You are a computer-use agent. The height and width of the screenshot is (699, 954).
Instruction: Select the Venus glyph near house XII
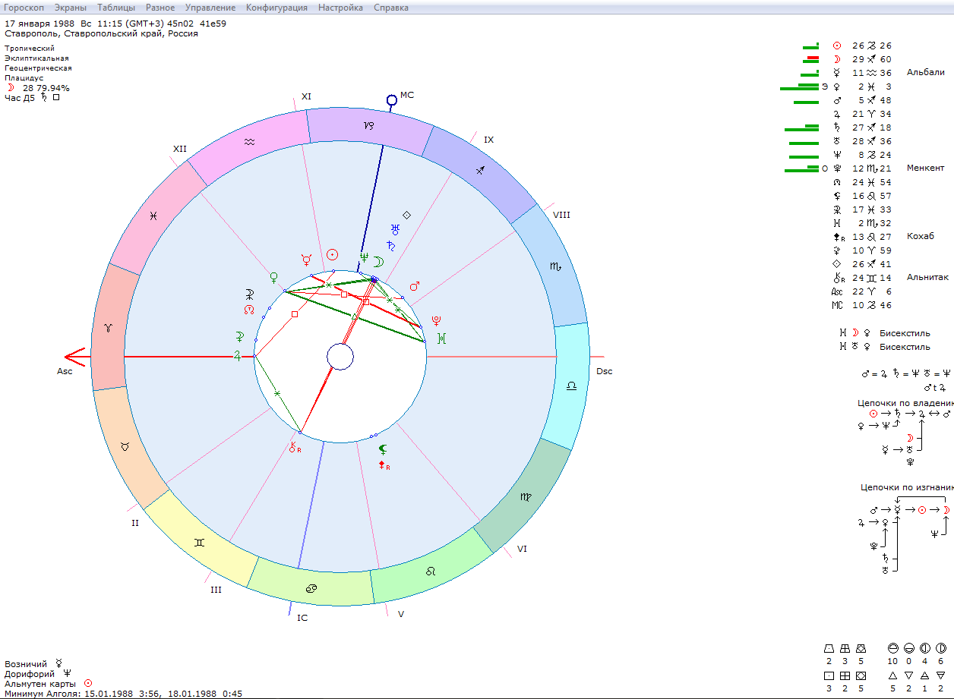click(273, 277)
